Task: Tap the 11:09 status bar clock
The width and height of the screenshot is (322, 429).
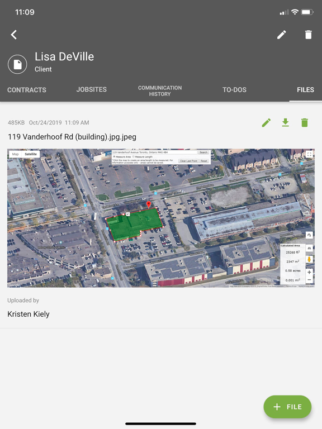Action: [25, 12]
